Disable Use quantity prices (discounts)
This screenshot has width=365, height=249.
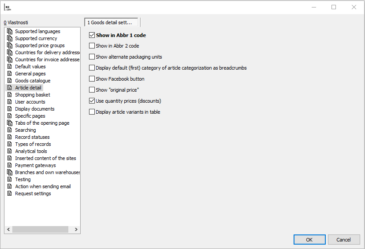point(92,101)
